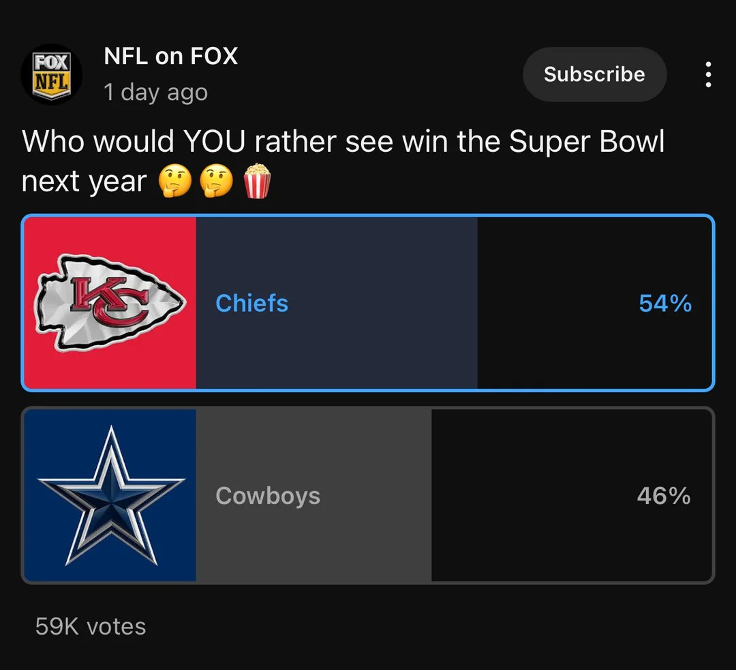This screenshot has width=736, height=670.
Task: Open the FOX NFL channel avatar
Action: pos(52,74)
